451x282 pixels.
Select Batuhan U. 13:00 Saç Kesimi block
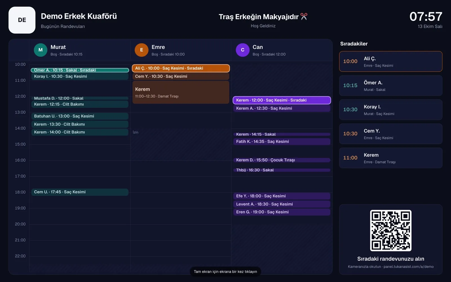80,116
